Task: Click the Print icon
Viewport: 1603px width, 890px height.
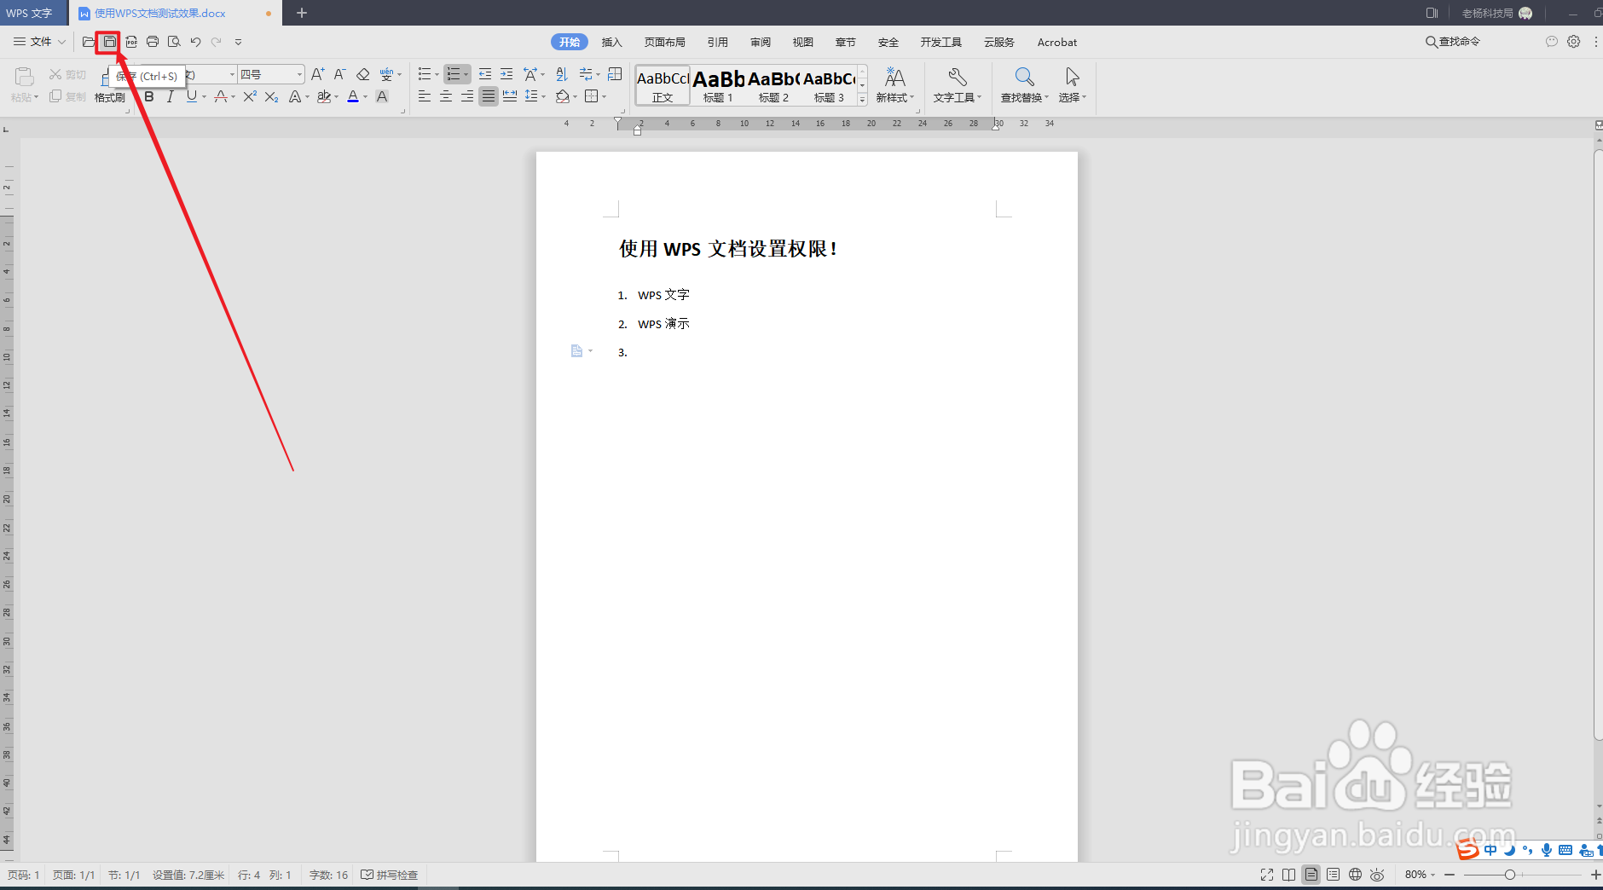Action: [x=153, y=42]
